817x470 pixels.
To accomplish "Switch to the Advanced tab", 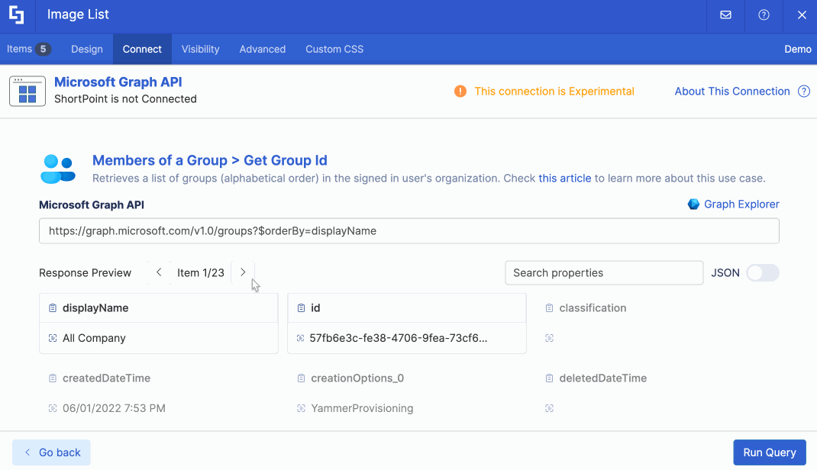I will 263,49.
